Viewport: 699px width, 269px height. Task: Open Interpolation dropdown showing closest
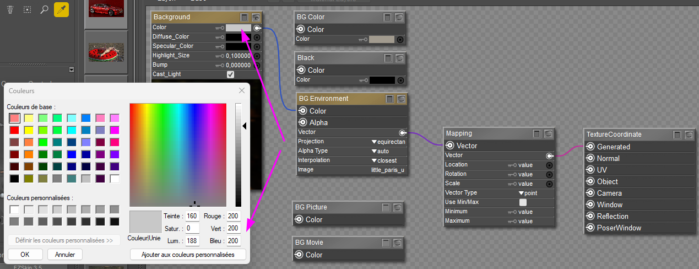[384, 160]
